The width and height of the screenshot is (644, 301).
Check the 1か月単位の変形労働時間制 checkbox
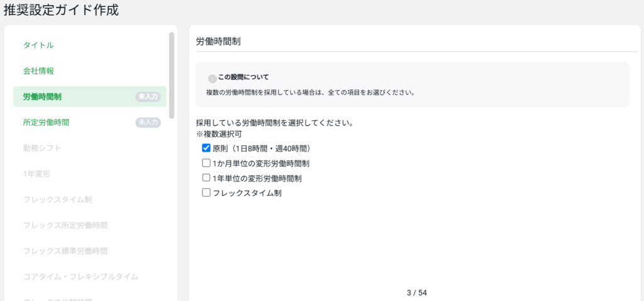tap(206, 163)
